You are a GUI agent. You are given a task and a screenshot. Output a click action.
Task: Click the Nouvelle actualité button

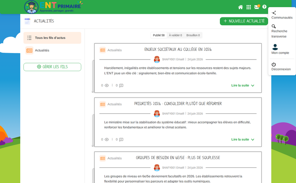coord(244,21)
